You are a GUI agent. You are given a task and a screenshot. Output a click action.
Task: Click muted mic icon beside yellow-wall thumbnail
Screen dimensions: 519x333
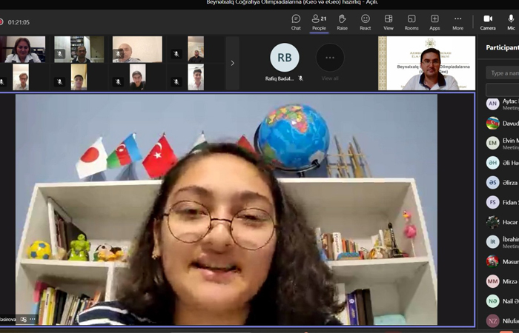point(60,81)
